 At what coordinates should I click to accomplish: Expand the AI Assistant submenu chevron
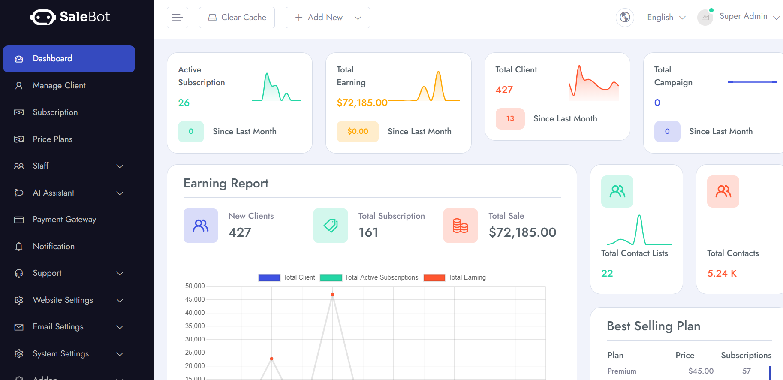120,193
